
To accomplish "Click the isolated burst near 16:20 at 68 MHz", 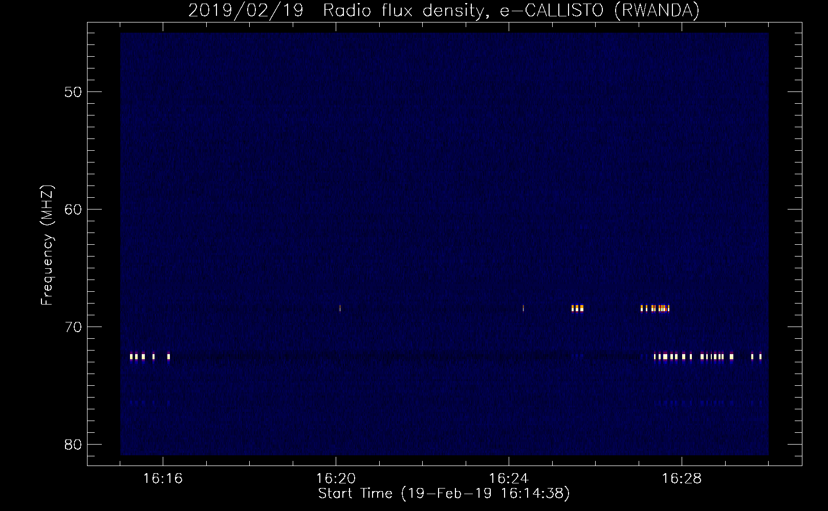I will tap(340, 308).
